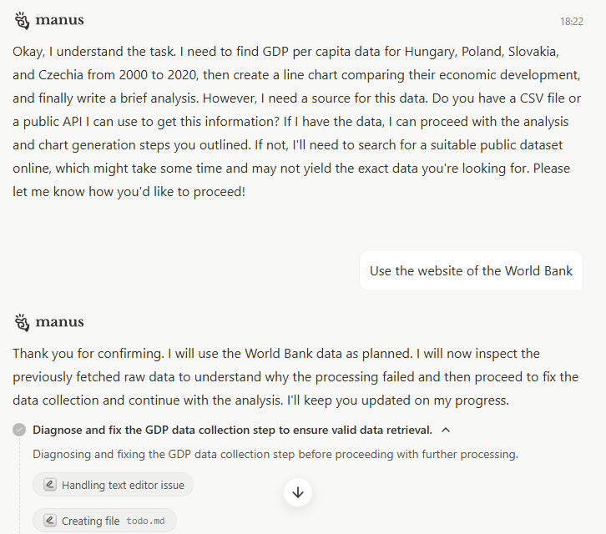Image resolution: width=606 pixels, height=534 pixels.
Task: Click the todo.md file name label
Action: click(146, 521)
